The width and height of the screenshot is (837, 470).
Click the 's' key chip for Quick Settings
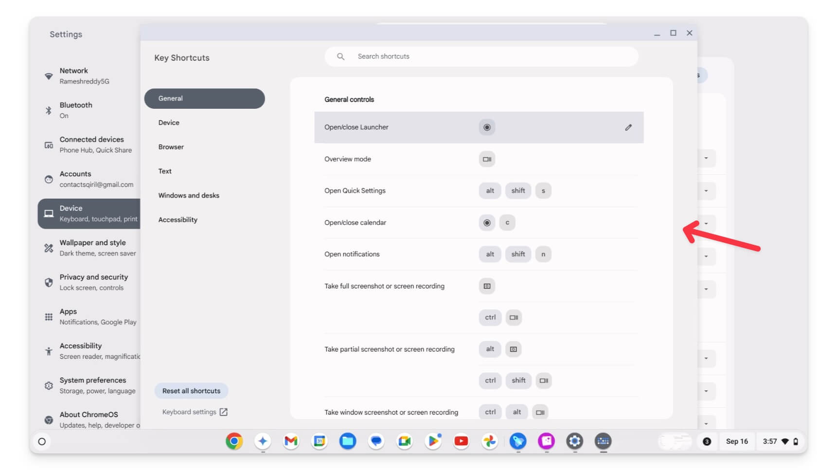(543, 190)
